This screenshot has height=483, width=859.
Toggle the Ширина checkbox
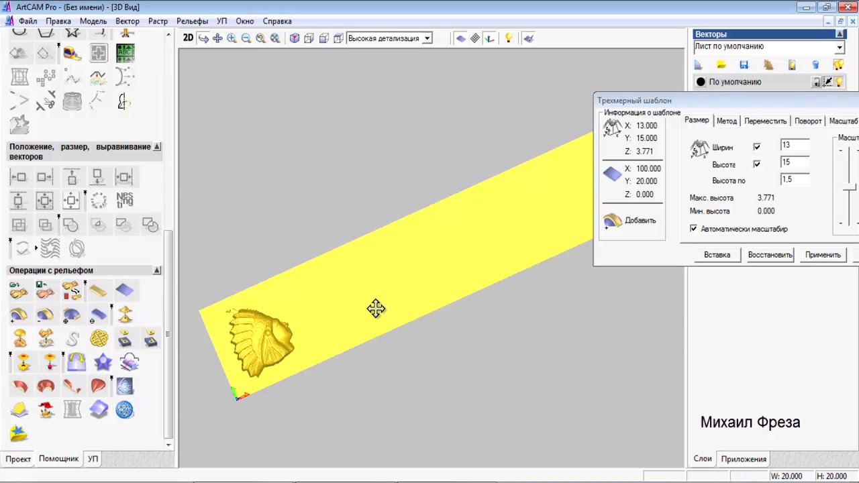tap(757, 147)
